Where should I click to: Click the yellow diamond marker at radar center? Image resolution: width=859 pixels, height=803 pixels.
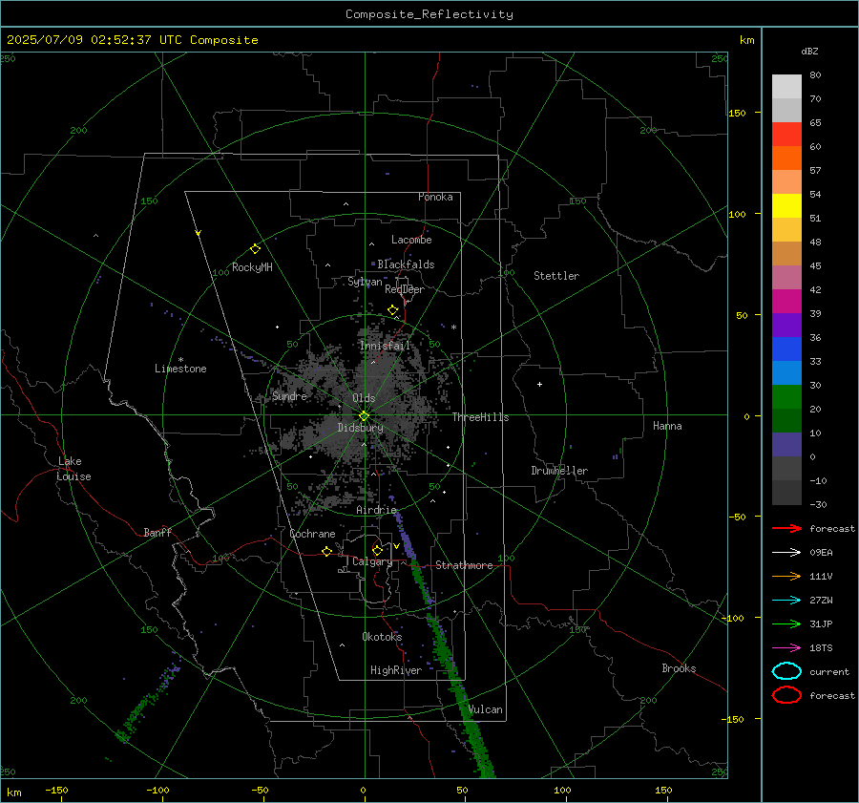coord(365,416)
